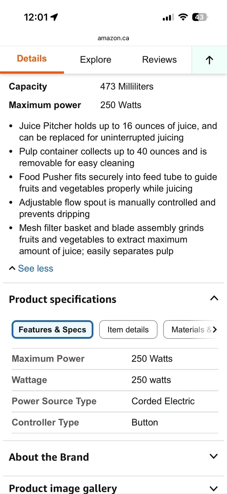
Task: Click the See less link
Action: click(36, 268)
